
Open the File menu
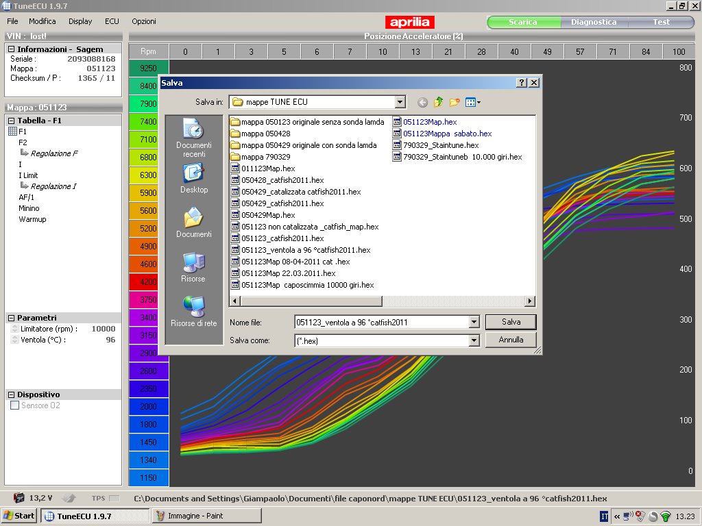(x=12, y=21)
